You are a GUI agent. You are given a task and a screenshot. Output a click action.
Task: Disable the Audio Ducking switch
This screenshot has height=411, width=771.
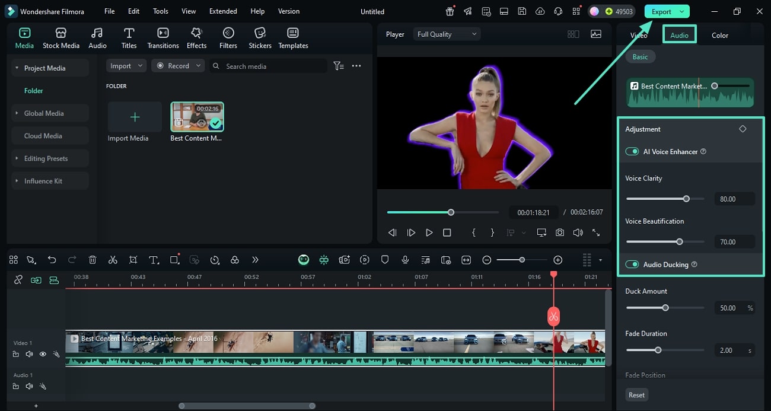click(x=632, y=265)
